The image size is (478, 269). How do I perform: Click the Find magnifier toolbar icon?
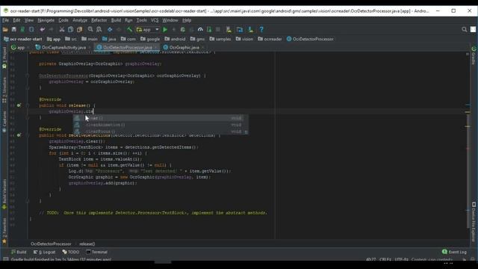tap(90, 30)
